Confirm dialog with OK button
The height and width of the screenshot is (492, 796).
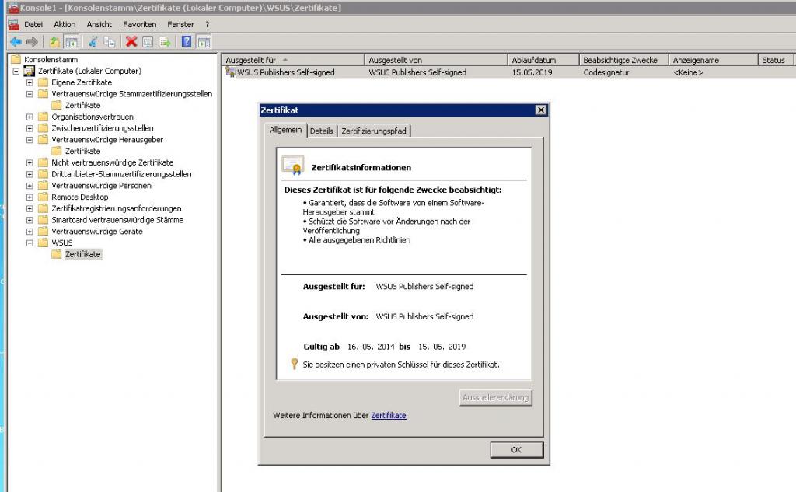click(x=516, y=450)
